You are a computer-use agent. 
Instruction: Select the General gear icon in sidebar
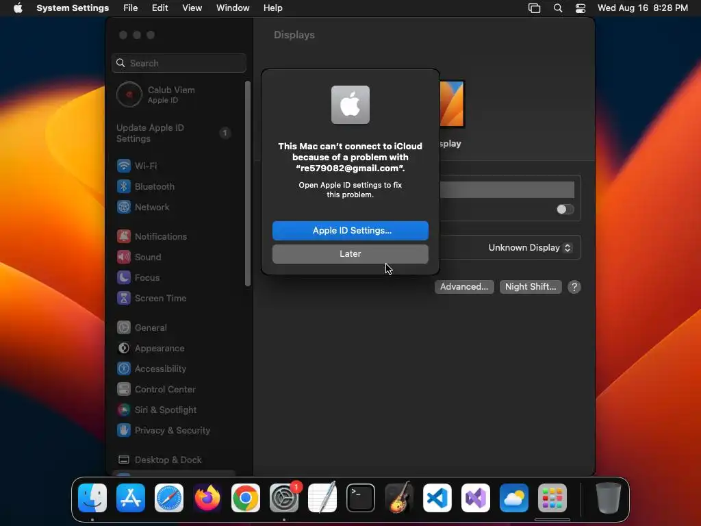pos(124,328)
